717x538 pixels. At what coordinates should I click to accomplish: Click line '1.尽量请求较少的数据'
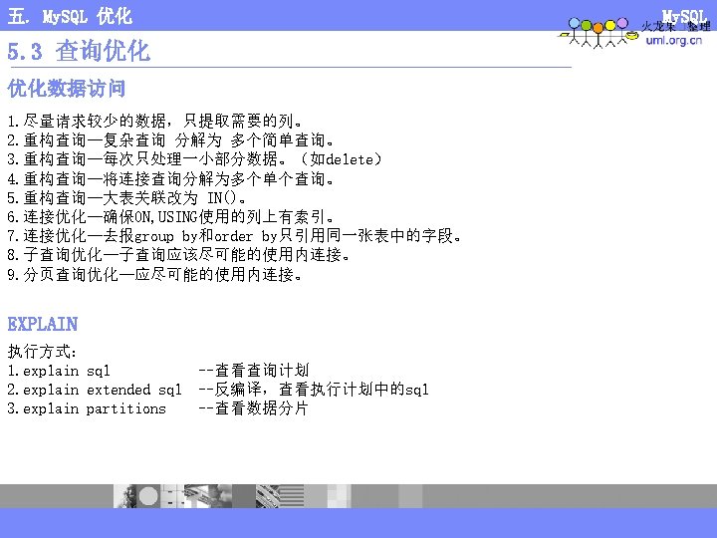point(154,122)
